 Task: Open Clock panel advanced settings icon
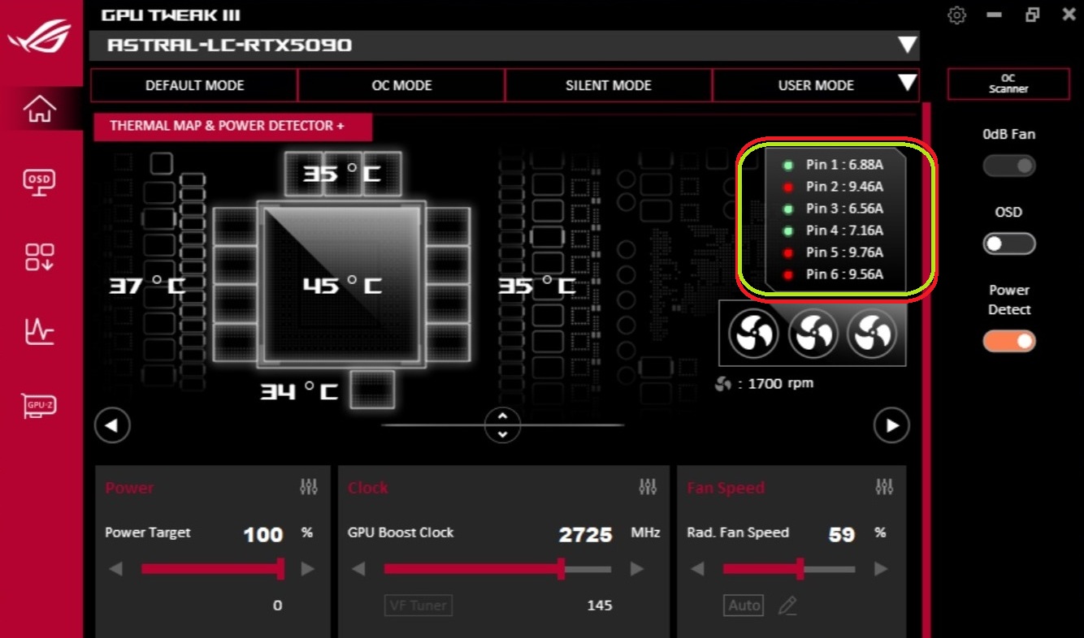pyautogui.click(x=648, y=487)
